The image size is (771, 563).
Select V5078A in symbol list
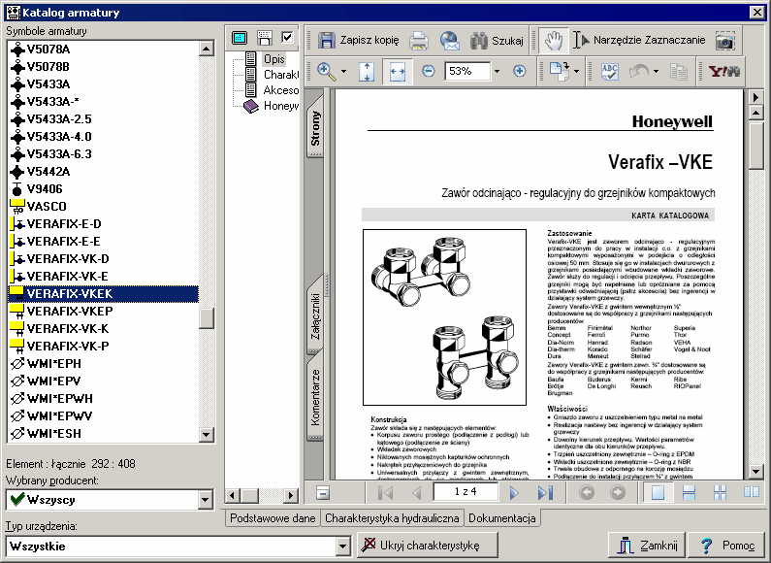tap(48, 50)
